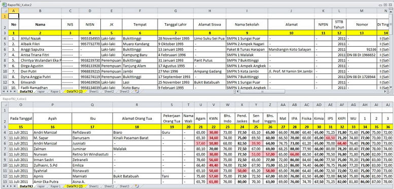Click the vertical scrollbar thumb in top window

(x=391, y=25)
